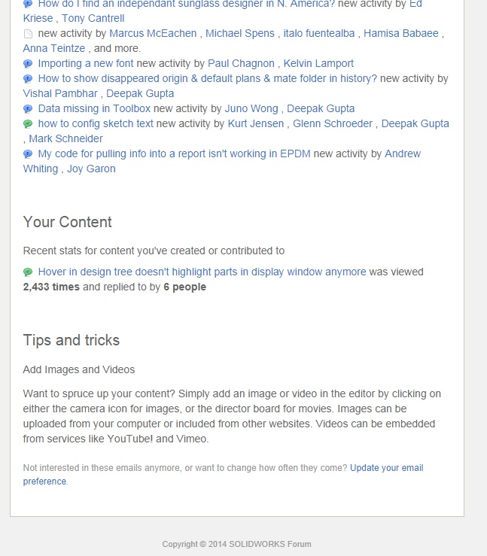Click the green answered icon beside how to config sketch text
Screen dimensions: 487x556
tap(28, 123)
